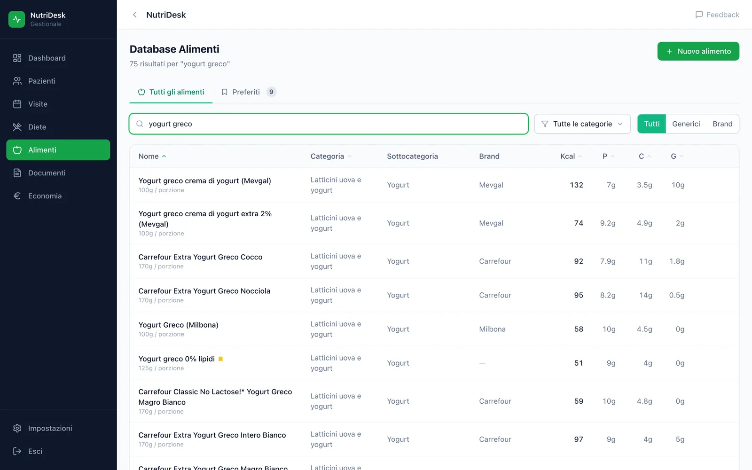Sort table by Categoria column
752x470 pixels.
coord(331,157)
